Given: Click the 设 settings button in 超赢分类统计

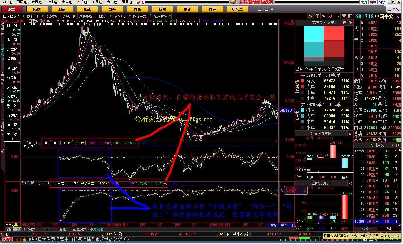Looking at the screenshot, I should 350,183.
